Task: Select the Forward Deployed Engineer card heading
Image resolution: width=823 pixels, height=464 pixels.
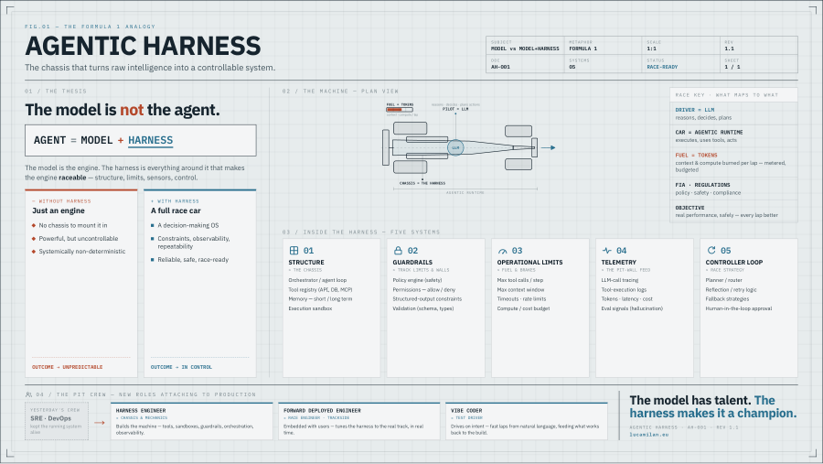Action: click(x=322, y=410)
